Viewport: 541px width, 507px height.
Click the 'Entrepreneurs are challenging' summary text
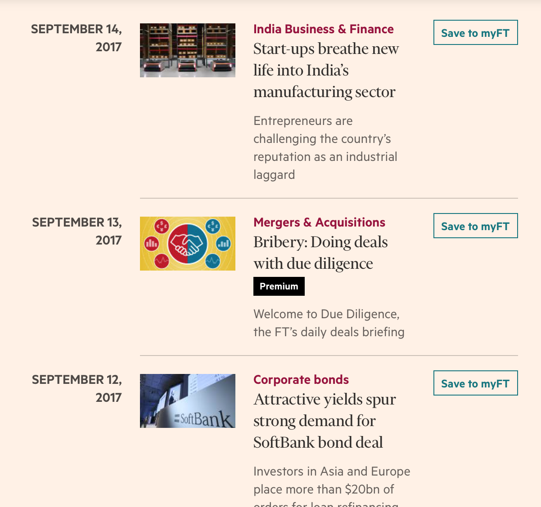click(325, 148)
